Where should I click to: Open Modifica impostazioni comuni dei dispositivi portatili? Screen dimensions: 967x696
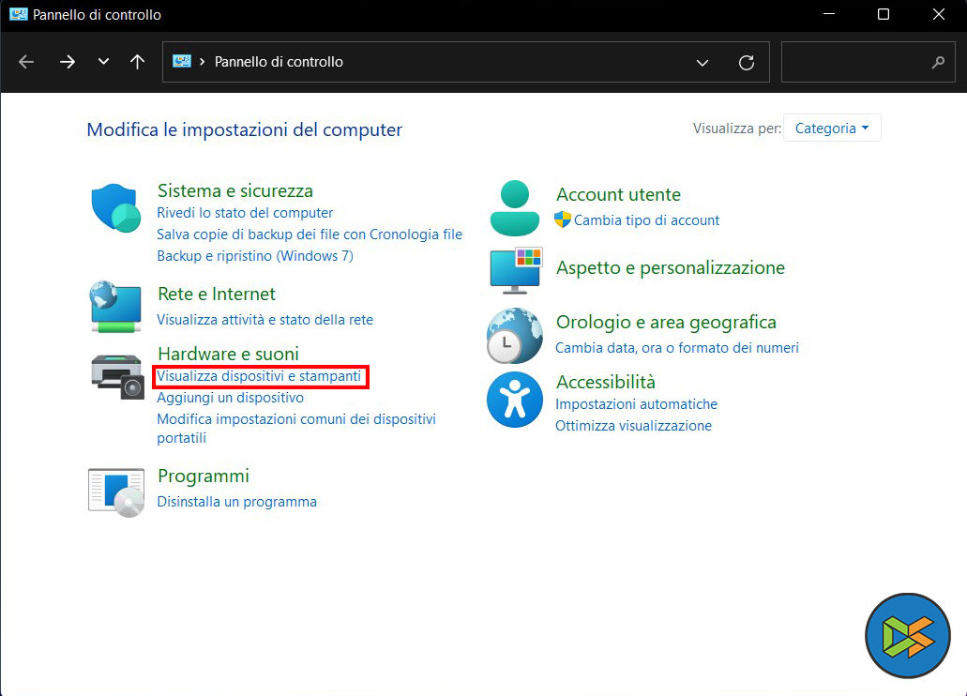[296, 429]
